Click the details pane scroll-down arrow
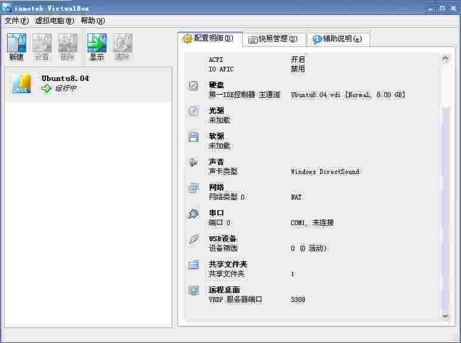Image resolution: width=461 pixels, height=343 pixels. [x=446, y=316]
